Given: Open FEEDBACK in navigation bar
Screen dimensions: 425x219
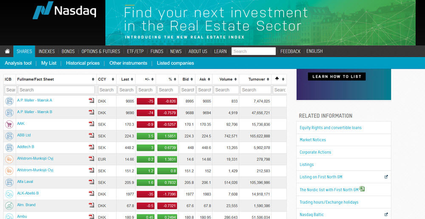Looking at the screenshot, I should (290, 51).
